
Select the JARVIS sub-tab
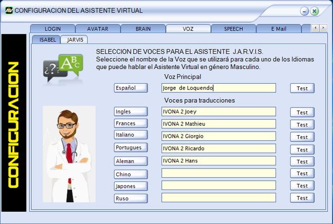tap(74, 40)
